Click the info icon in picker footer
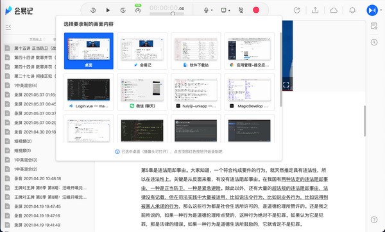This screenshot has height=232, width=385. [117, 151]
